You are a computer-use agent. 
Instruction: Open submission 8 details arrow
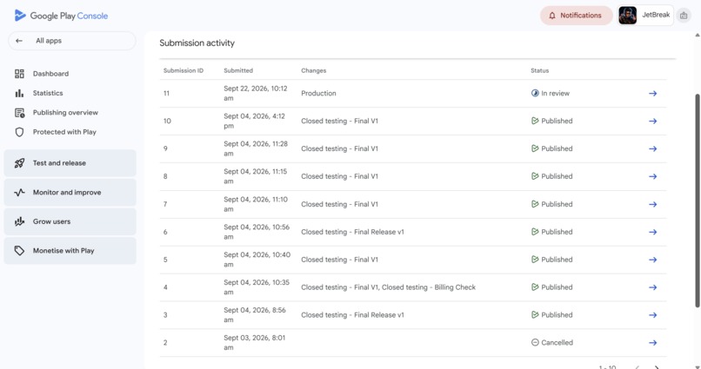[652, 176]
